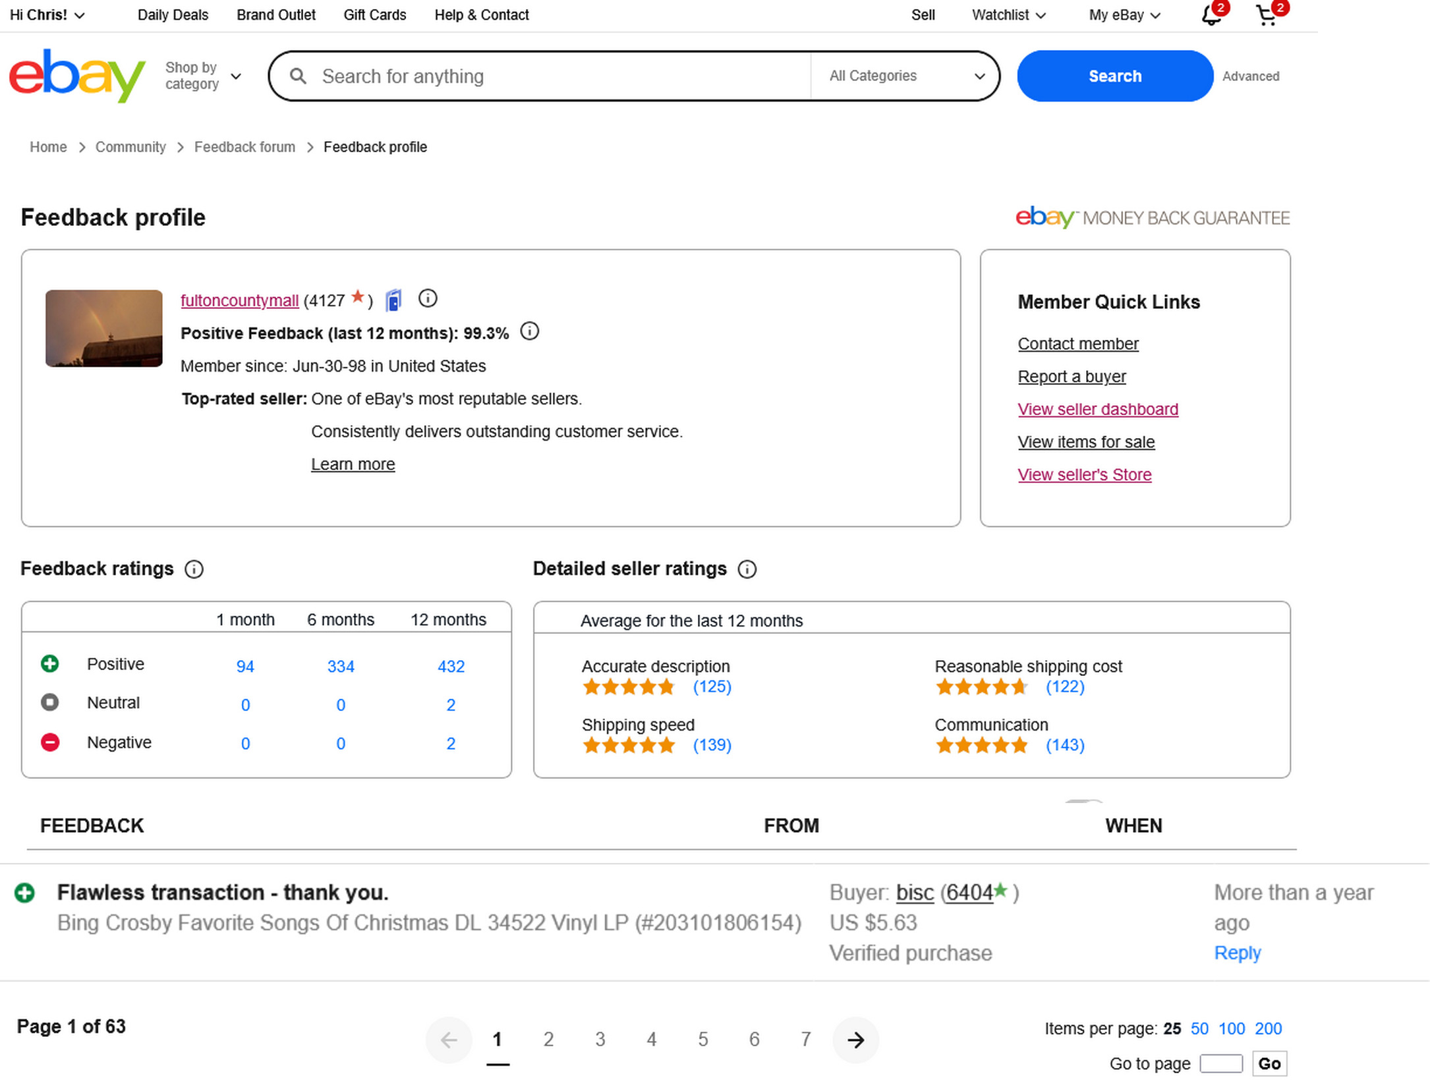Click the eBay logo

pos(76,76)
